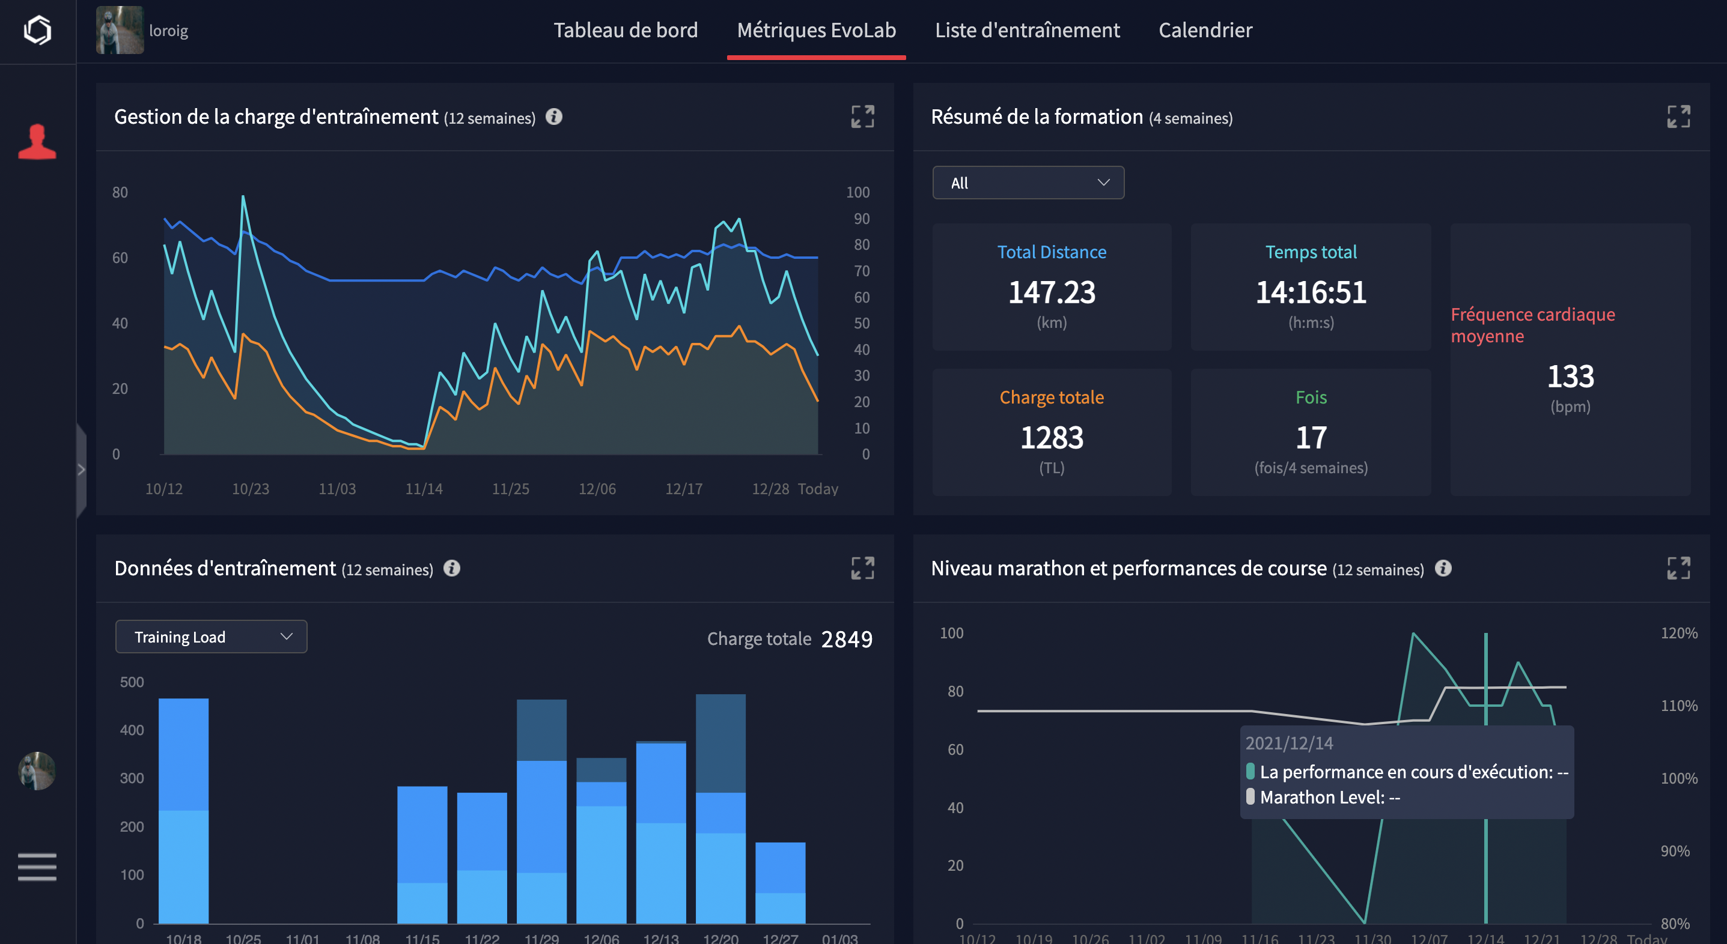Click the 11/14 date on load chart axis
This screenshot has width=1727, height=944.
tap(424, 488)
